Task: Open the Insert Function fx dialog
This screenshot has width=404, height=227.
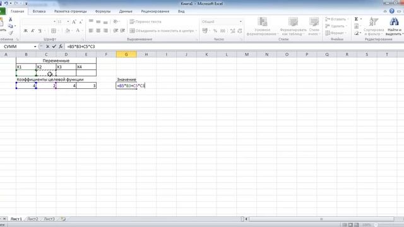Action: [61, 47]
